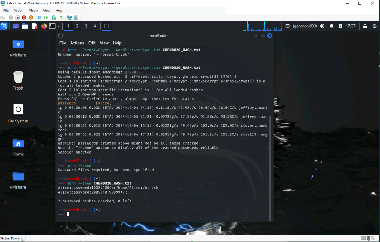
Task: Click the Hyper-V Revert checkpoint icon
Action: (61, 17)
